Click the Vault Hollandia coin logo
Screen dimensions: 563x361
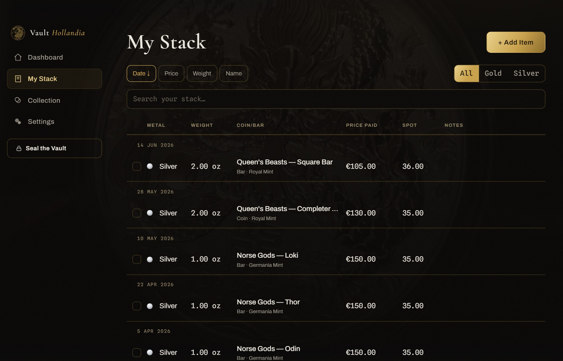click(x=18, y=33)
